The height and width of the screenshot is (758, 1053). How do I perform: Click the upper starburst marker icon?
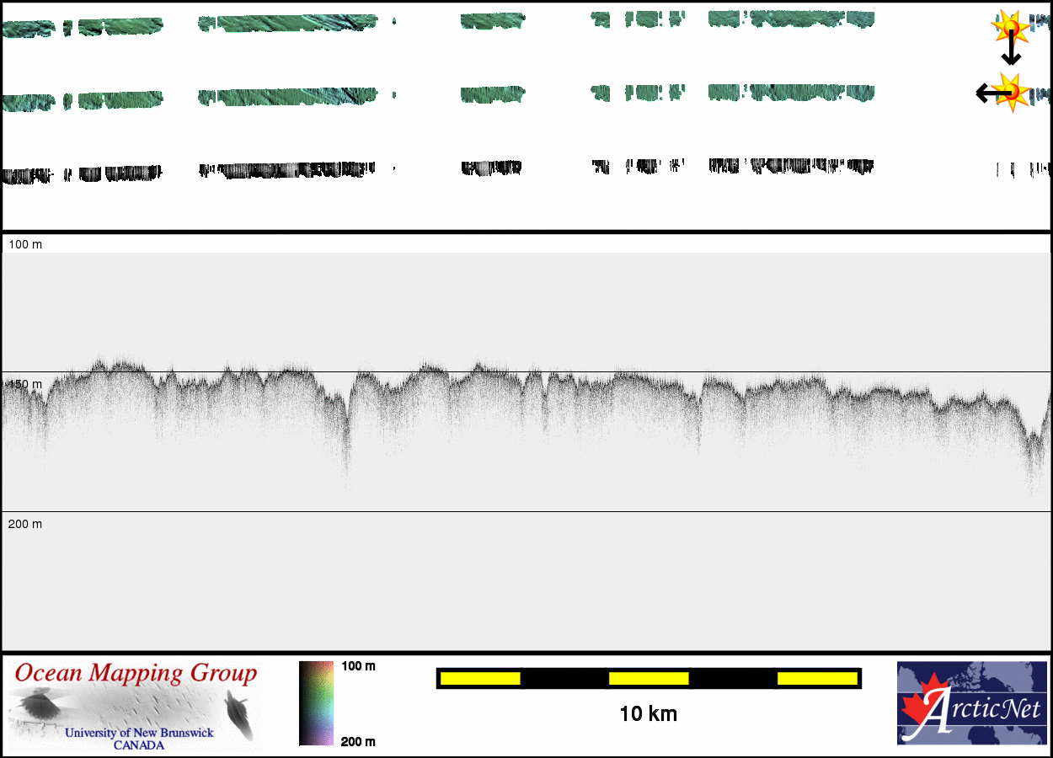[x=1009, y=28]
